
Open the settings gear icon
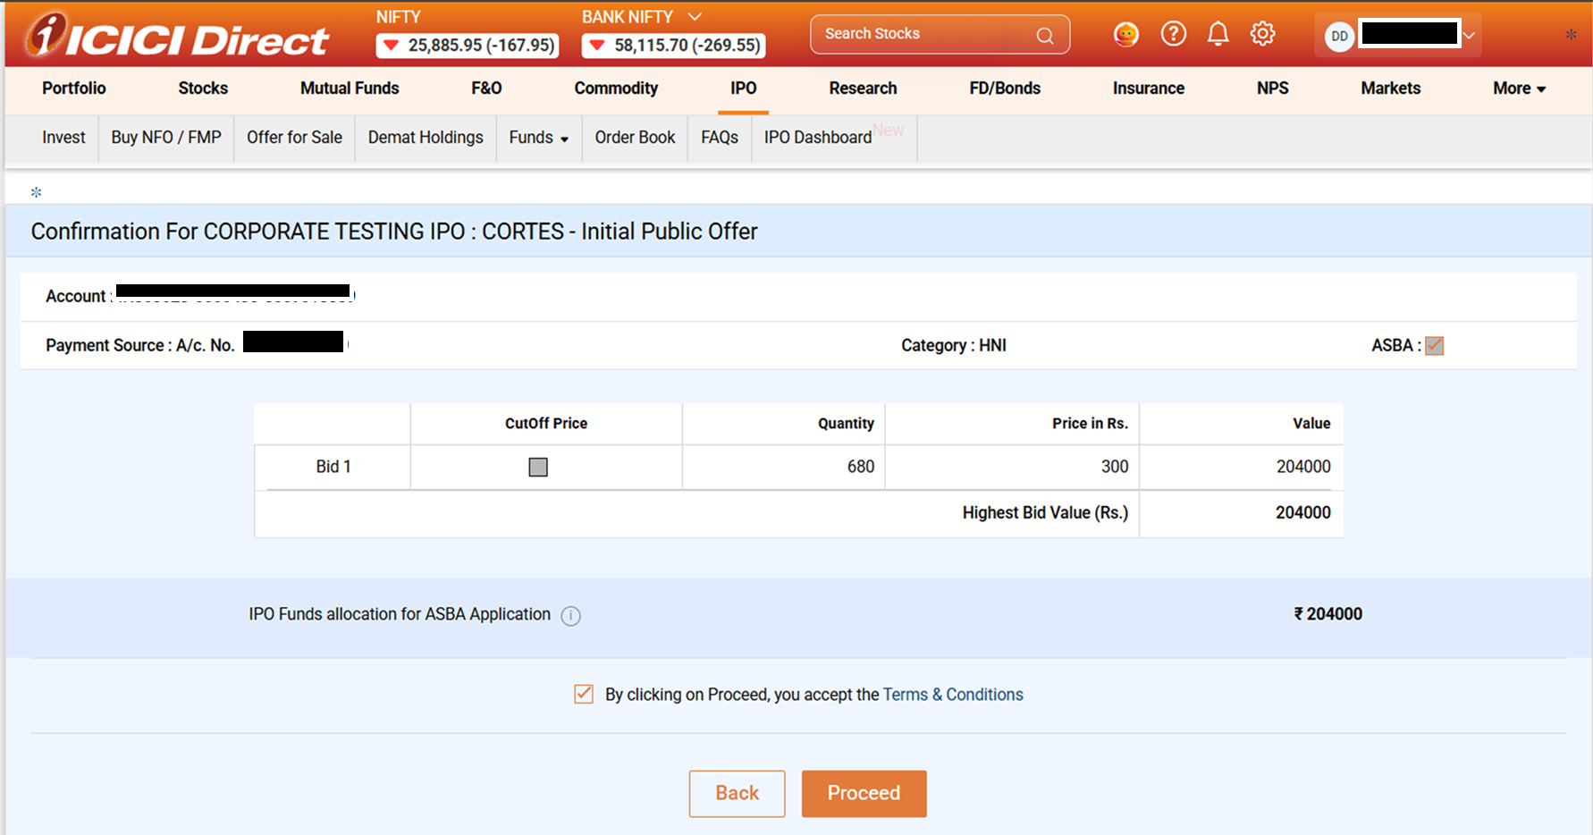1262,34
